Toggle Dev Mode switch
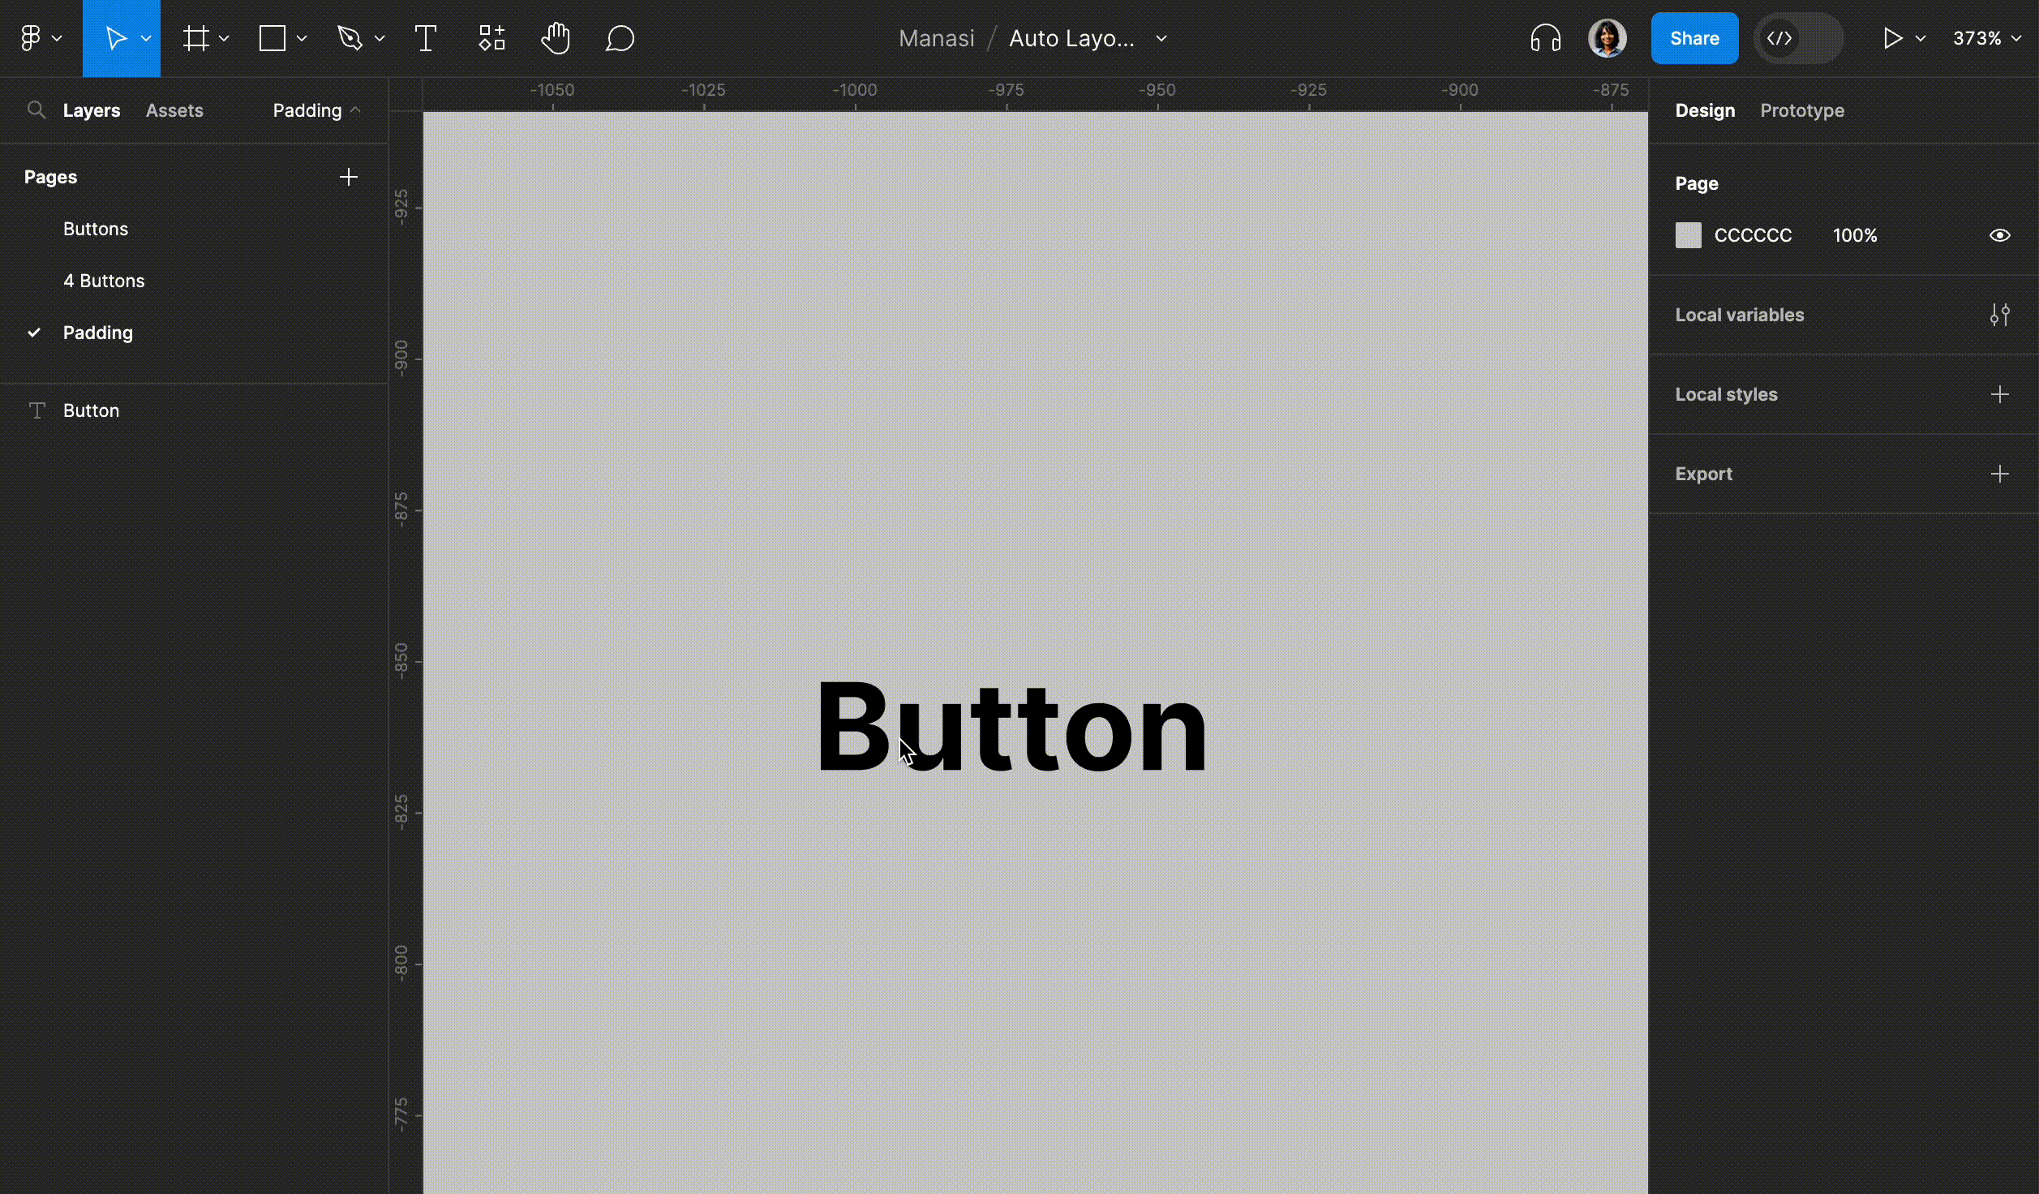The image size is (2039, 1194). (1798, 38)
